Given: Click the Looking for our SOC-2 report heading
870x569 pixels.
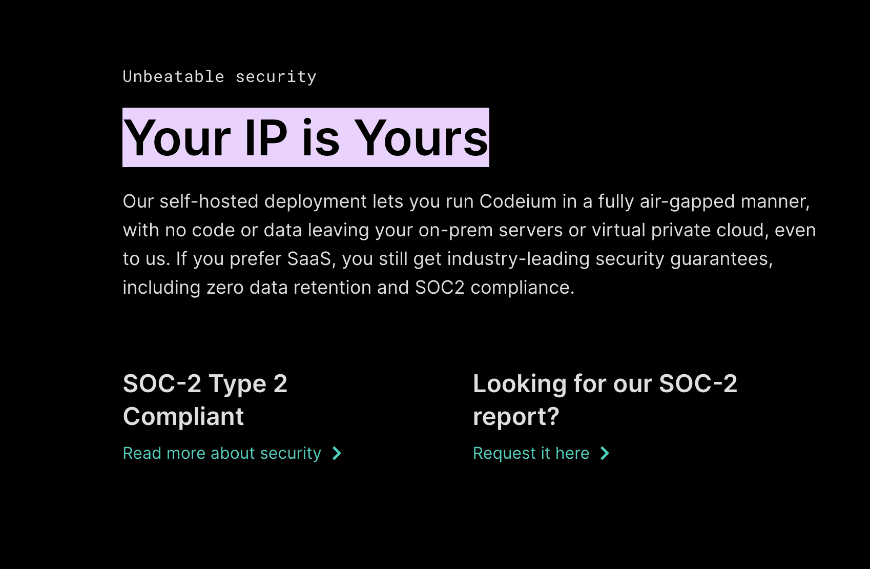Looking at the screenshot, I should (605, 400).
